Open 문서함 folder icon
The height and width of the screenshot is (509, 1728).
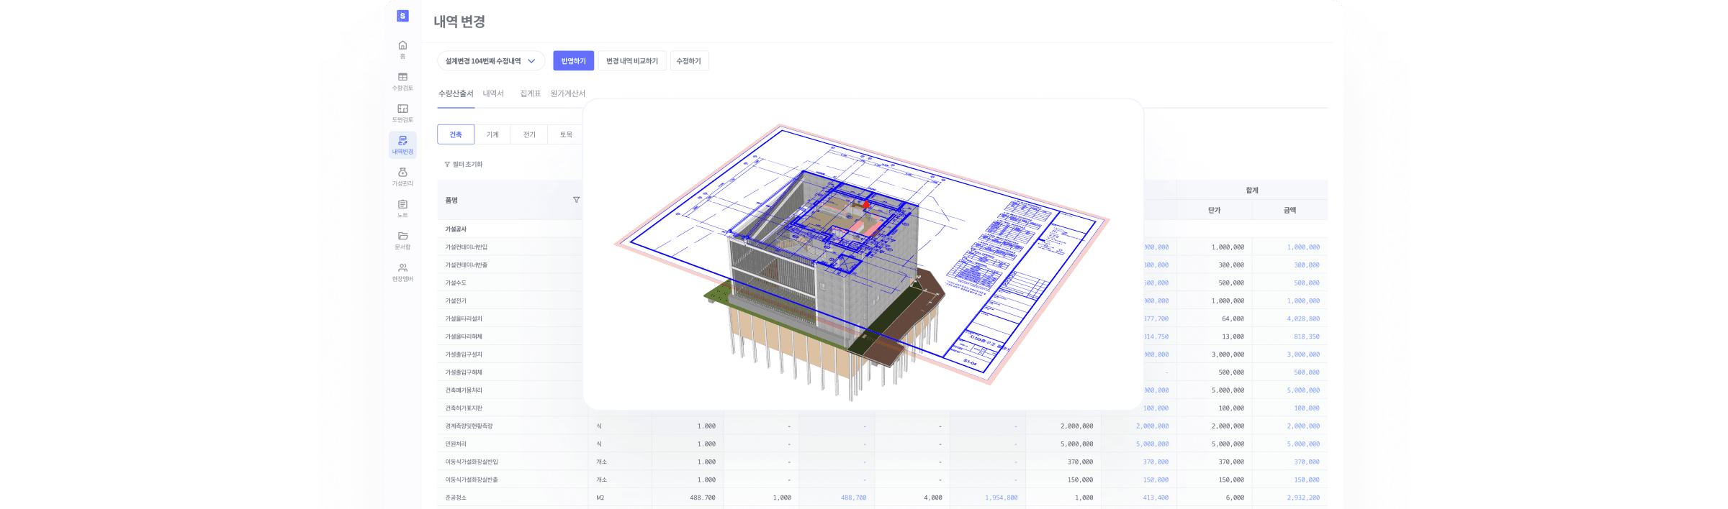pyautogui.click(x=402, y=240)
